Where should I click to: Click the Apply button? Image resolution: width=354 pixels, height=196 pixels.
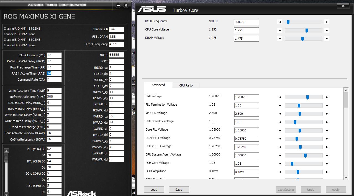click(336, 190)
